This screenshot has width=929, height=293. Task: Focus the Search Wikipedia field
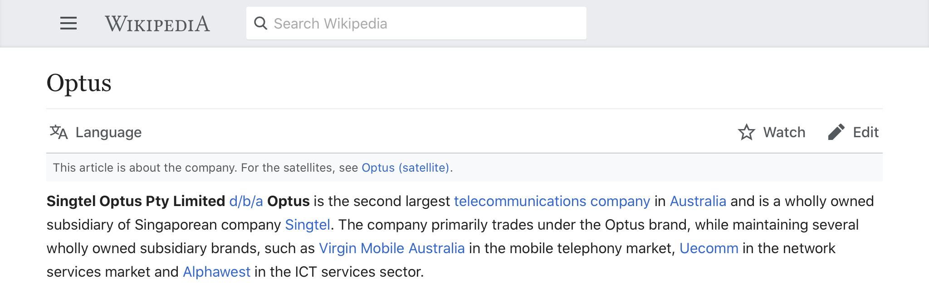416,23
